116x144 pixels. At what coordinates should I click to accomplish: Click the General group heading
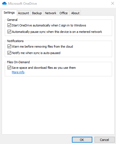coord(12,20)
